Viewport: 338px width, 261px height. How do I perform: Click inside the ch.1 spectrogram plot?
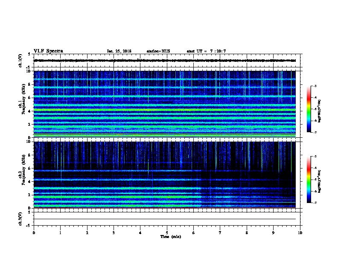pos(165,104)
